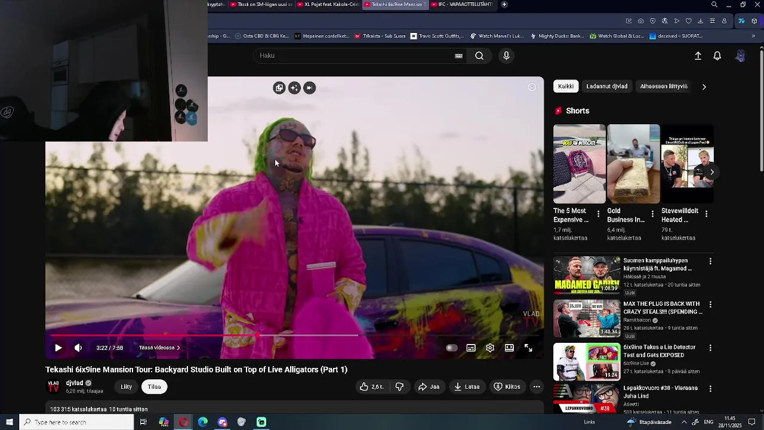The image size is (764, 430).
Task: Enter fullscreen mode in the player
Action: tap(528, 348)
